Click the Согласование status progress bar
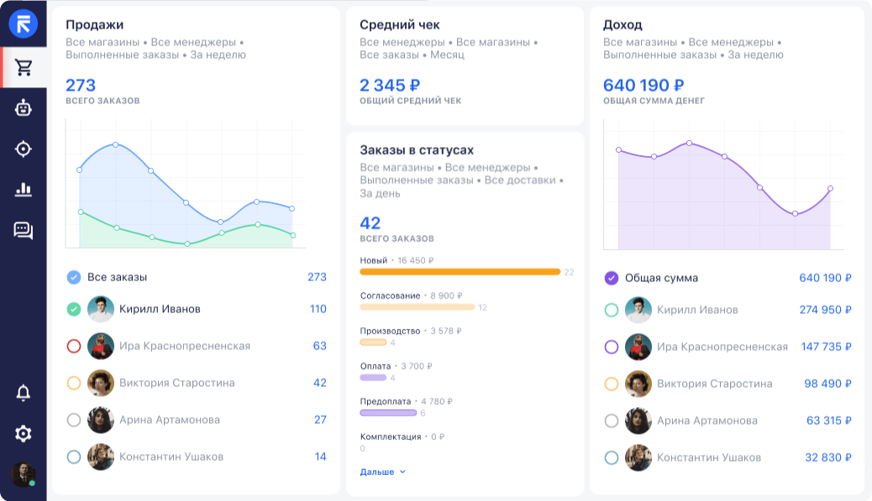Screen dimensions: 872x501 417,307
